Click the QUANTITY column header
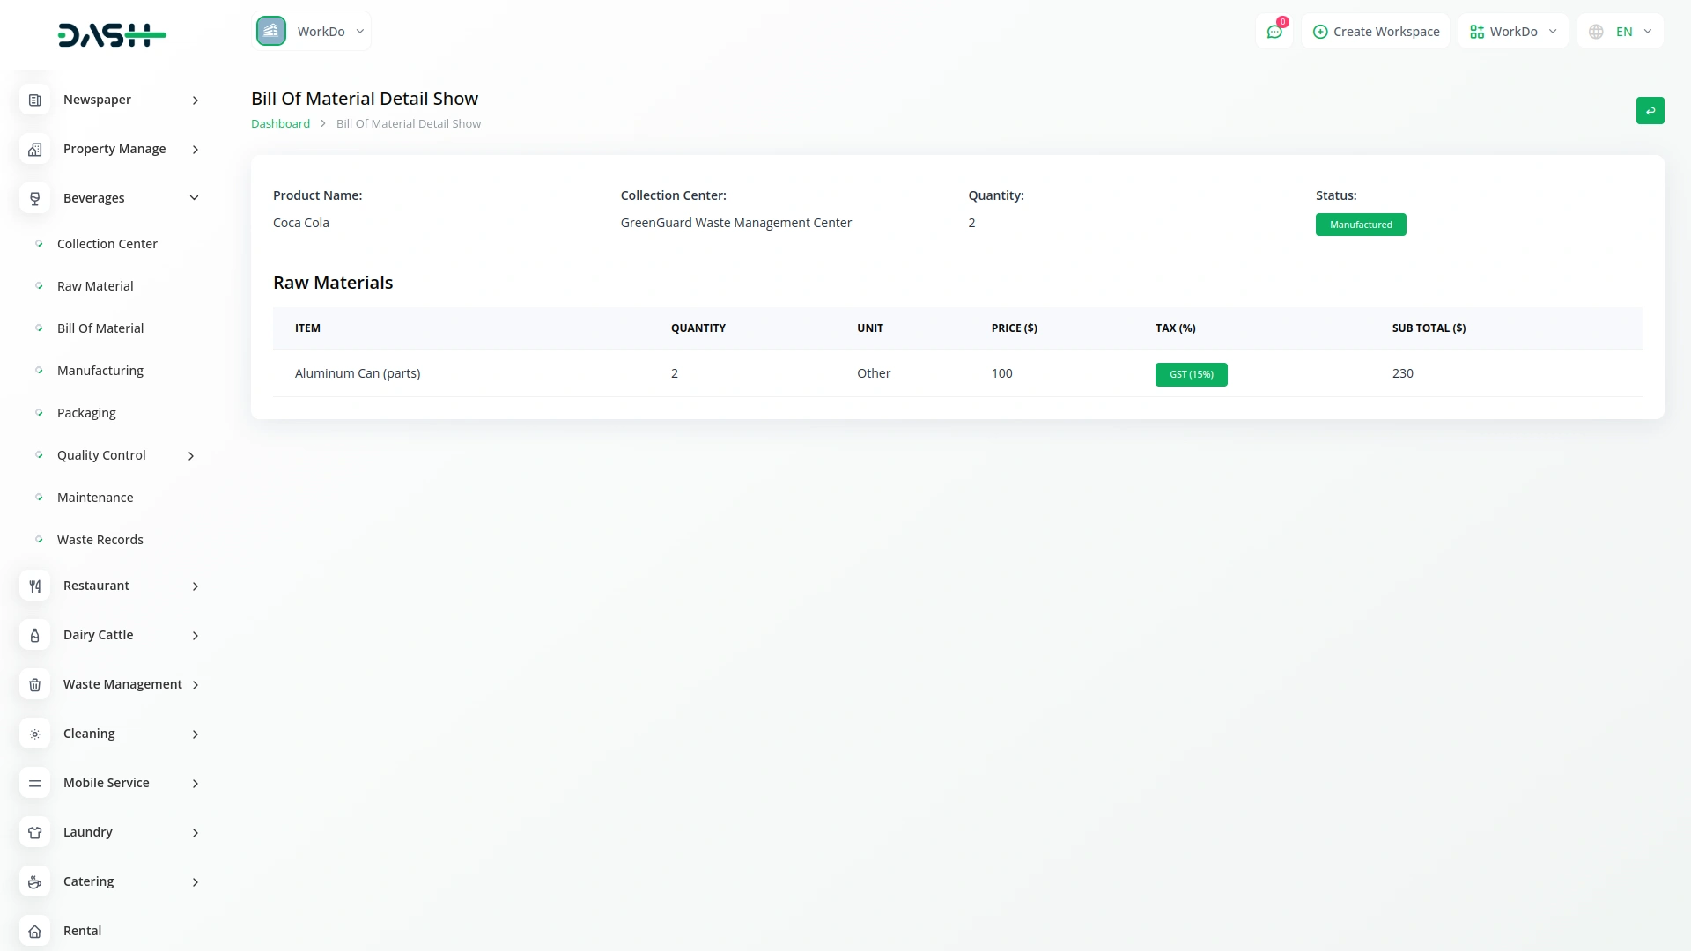 coord(698,328)
